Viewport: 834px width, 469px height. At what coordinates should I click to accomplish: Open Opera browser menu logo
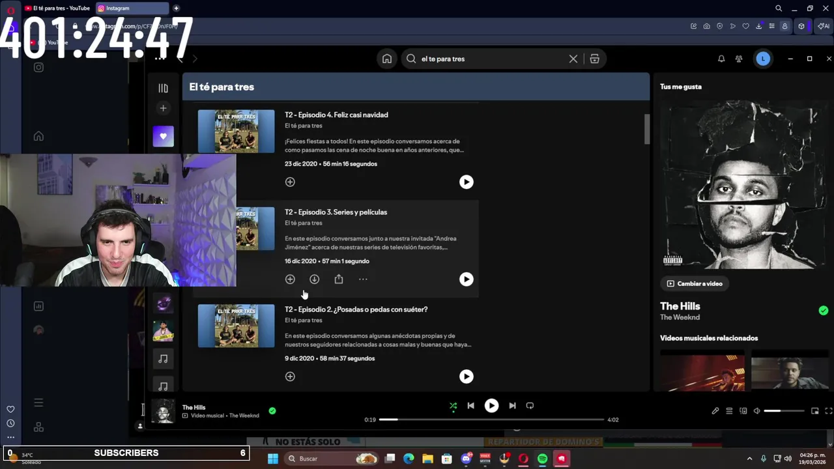(x=10, y=10)
